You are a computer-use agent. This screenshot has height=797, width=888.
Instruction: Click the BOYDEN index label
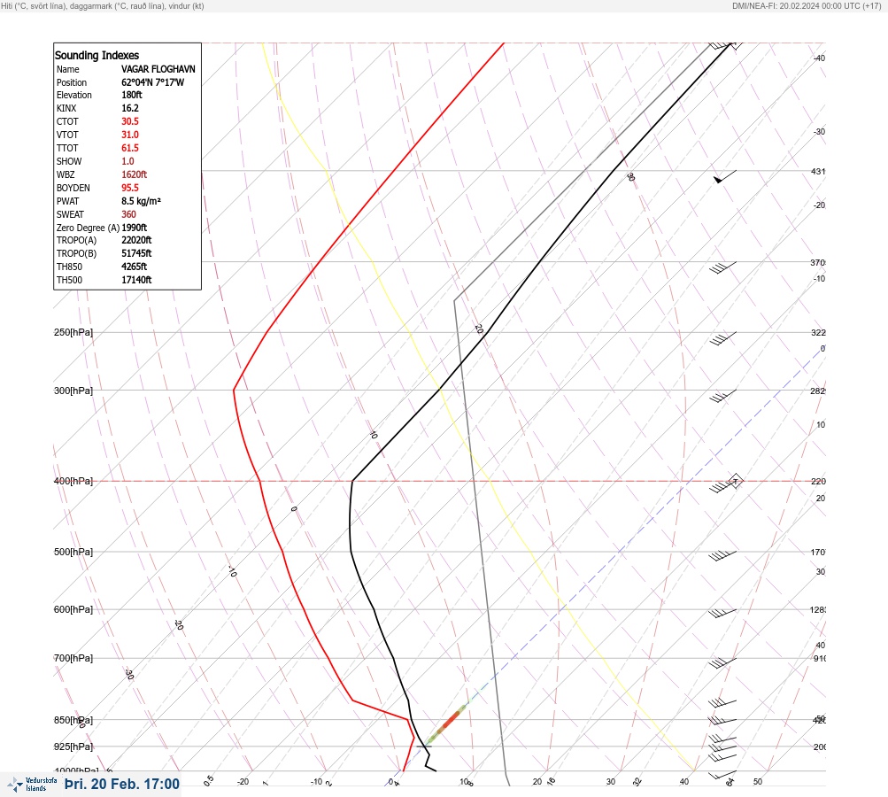coord(73,188)
